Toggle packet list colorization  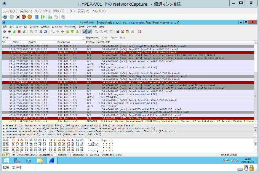pyautogui.click(x=84, y=32)
